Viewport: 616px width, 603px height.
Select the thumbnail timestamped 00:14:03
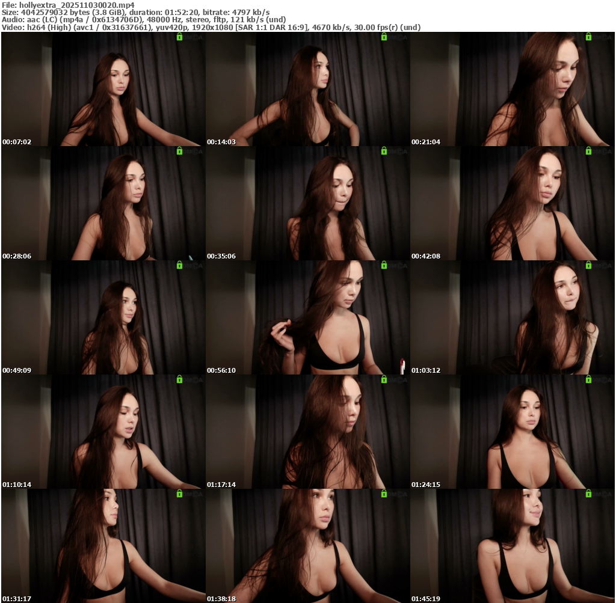[x=307, y=89]
